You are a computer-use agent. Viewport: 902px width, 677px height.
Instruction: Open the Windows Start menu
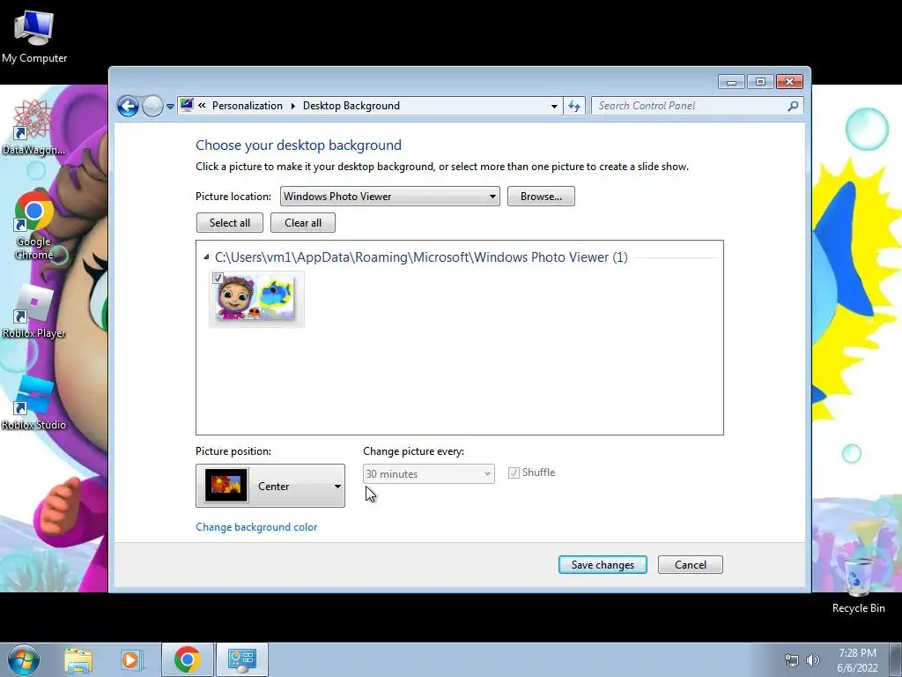click(x=24, y=659)
